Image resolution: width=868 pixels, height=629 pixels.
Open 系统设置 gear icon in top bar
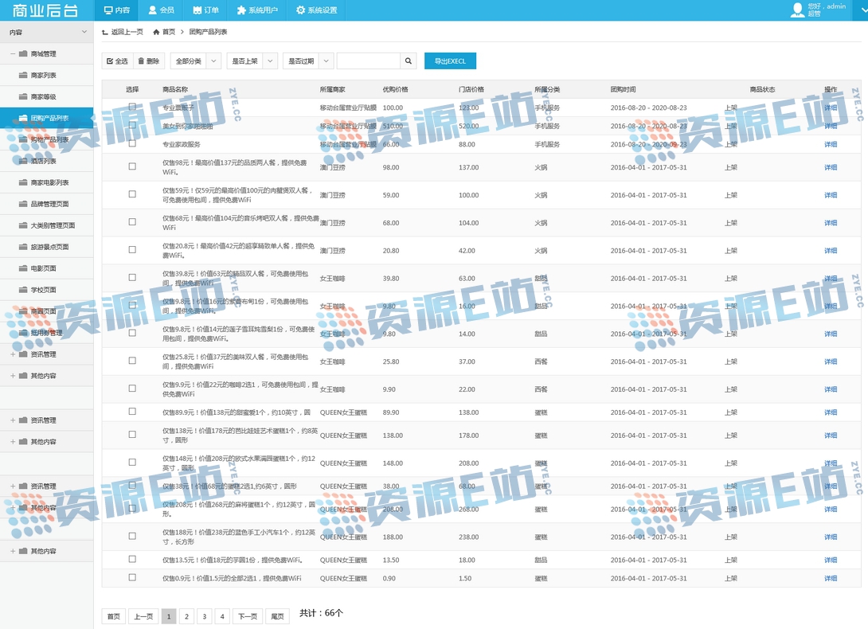click(x=300, y=10)
